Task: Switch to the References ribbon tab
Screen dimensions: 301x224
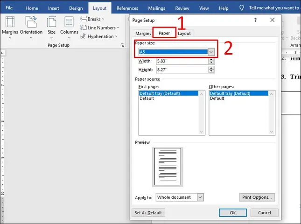Action: click(x=127, y=8)
